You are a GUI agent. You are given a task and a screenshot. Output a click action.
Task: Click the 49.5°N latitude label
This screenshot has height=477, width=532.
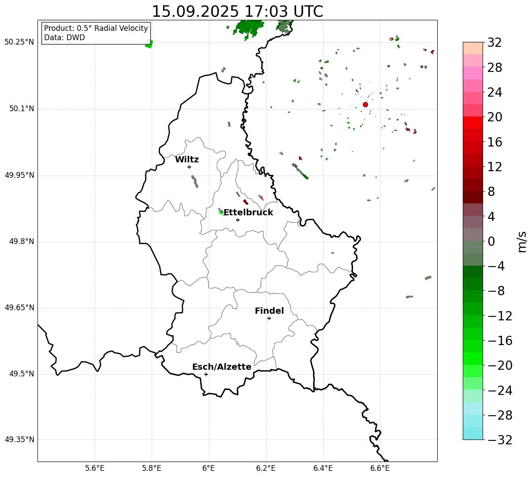pos(22,374)
